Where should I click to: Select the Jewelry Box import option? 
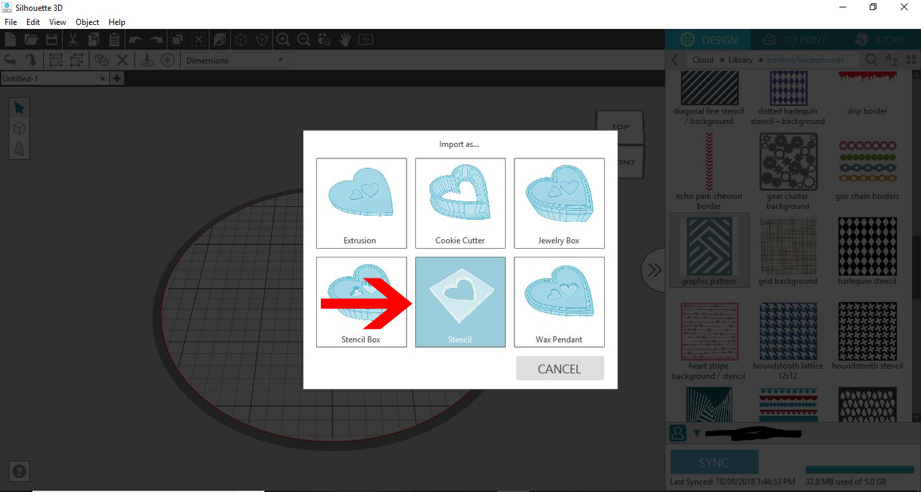[559, 204]
